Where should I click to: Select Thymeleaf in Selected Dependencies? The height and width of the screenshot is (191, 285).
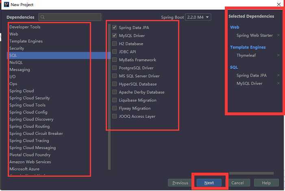(x=246, y=55)
